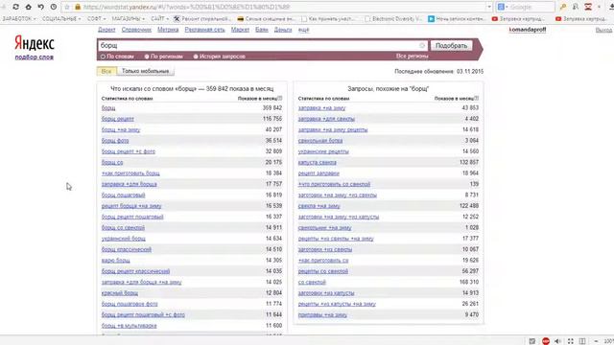Open the Рекламная сеть service link
The width and height of the screenshot is (614, 345).
point(204,30)
